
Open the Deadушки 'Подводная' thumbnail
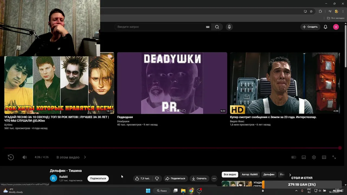click(172, 83)
